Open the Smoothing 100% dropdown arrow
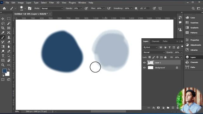Viewport: 203px width, 114px height. point(132,9)
